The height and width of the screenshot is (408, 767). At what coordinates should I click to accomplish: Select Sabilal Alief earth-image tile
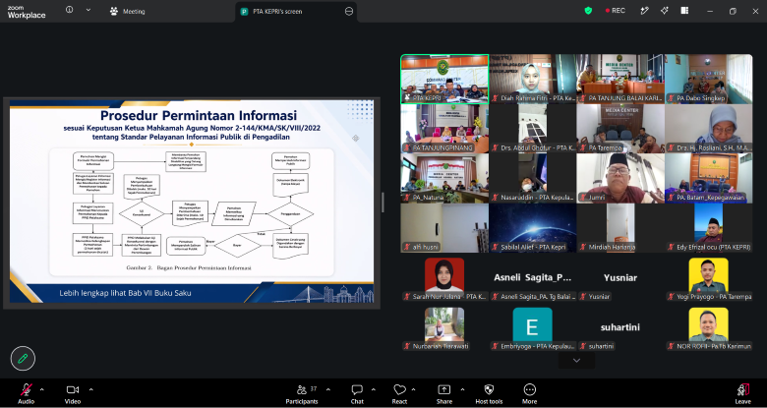pyautogui.click(x=533, y=228)
